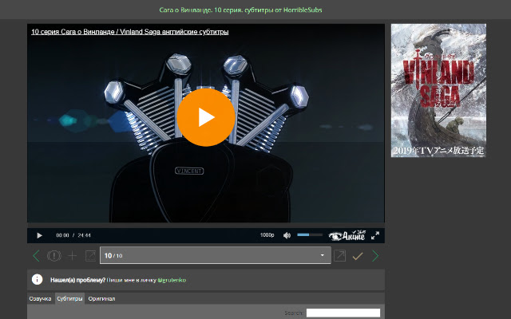Click the info icon beside 'Нашел(а) проблему?'

[x=38, y=280]
